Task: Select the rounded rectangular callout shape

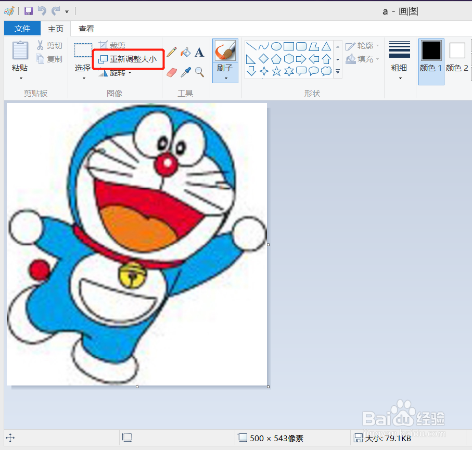Action: [x=301, y=71]
